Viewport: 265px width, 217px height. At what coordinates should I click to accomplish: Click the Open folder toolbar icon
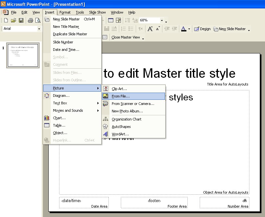coord(14,20)
